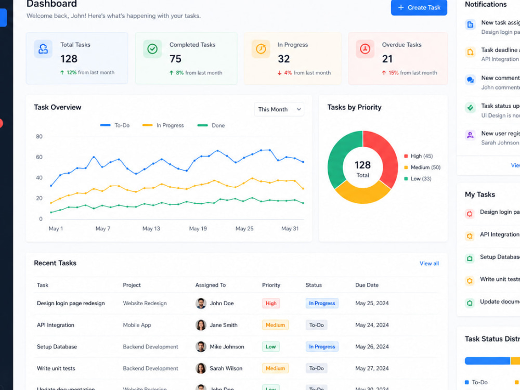
Task: Click To-Do status for API Integration
Action: coord(316,325)
